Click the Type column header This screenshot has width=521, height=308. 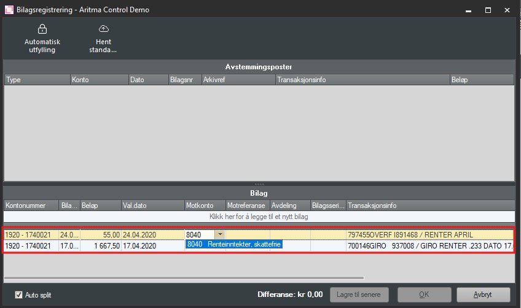tap(36, 80)
